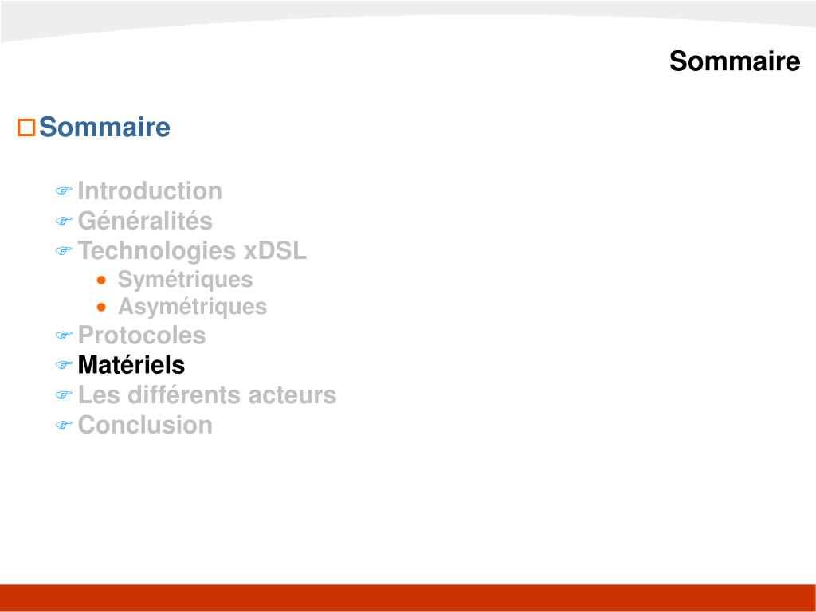This screenshot has height=612, width=816.
Task: Select the Symétriques sub-item
Action: pyautogui.click(x=185, y=280)
